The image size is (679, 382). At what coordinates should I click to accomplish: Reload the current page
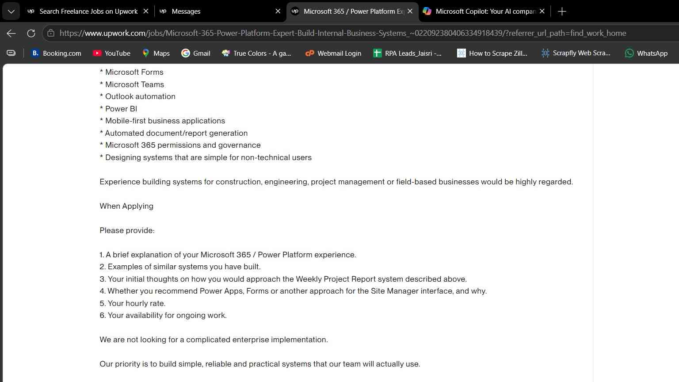point(31,33)
